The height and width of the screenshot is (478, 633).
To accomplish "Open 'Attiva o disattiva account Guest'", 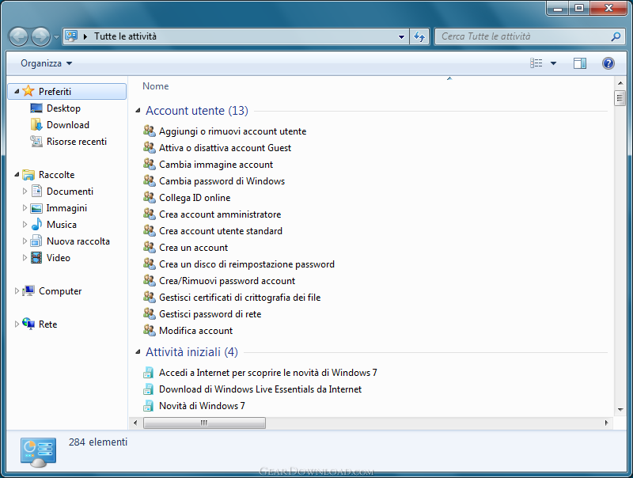I will (225, 148).
